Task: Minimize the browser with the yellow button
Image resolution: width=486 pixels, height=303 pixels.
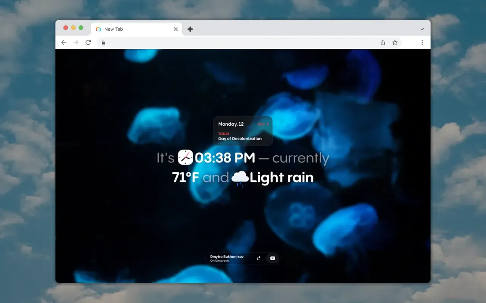Action: (x=73, y=28)
